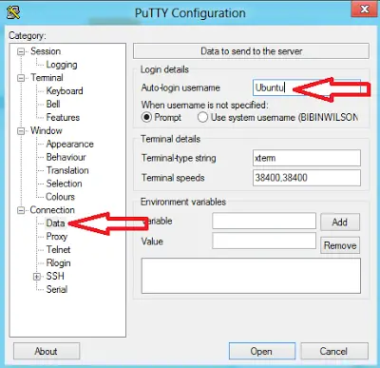Select the Keyboard category
This screenshot has width=380, height=368.
[65, 91]
